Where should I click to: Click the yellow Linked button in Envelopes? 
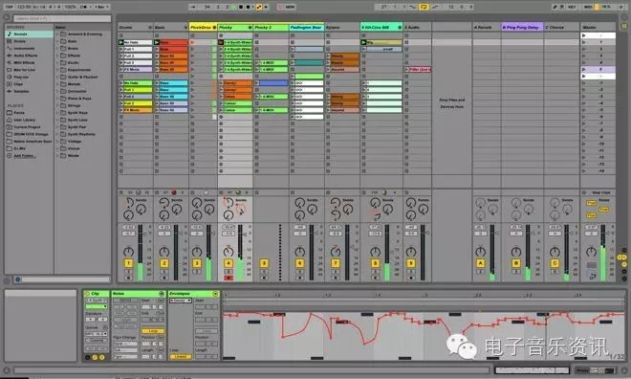point(180,357)
